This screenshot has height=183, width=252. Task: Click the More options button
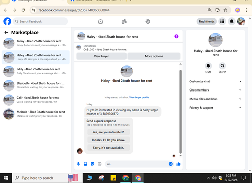(x=154, y=56)
